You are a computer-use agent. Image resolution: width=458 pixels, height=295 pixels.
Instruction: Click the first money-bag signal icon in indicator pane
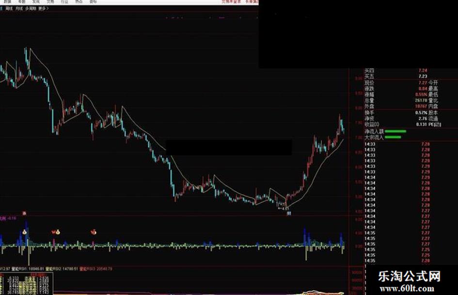pos(25,232)
